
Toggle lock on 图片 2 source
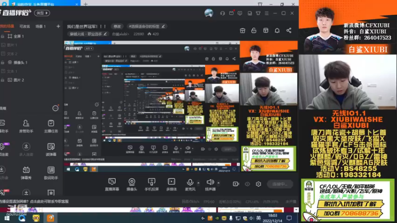2,80
